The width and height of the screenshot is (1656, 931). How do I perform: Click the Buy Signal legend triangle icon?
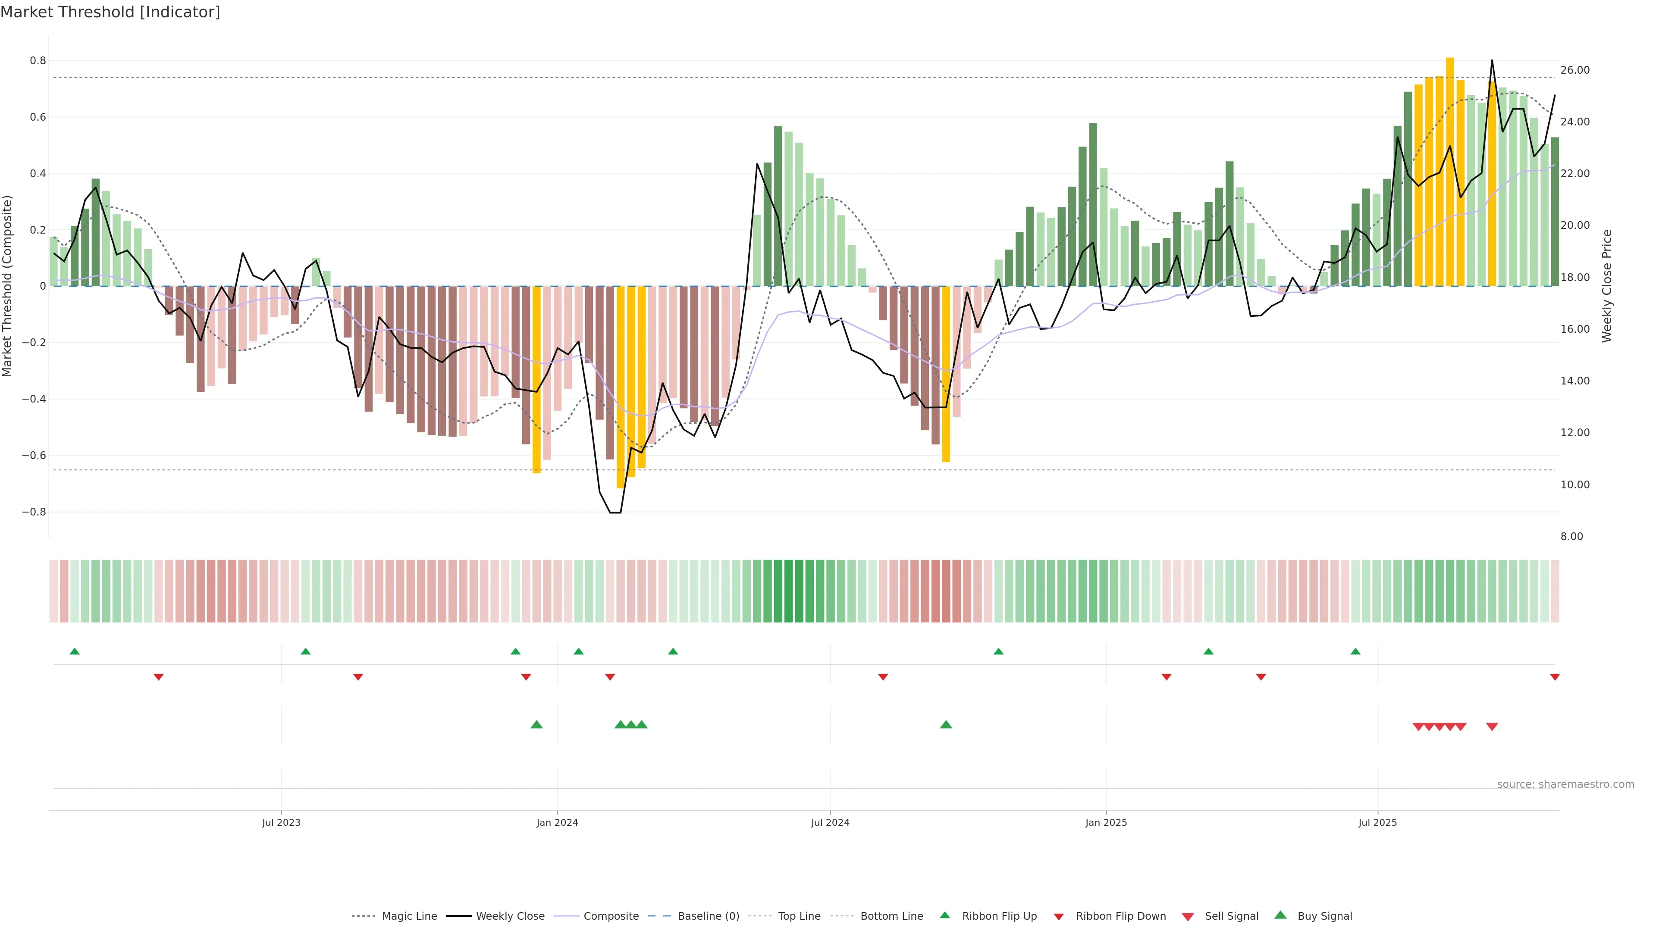pos(1280,915)
